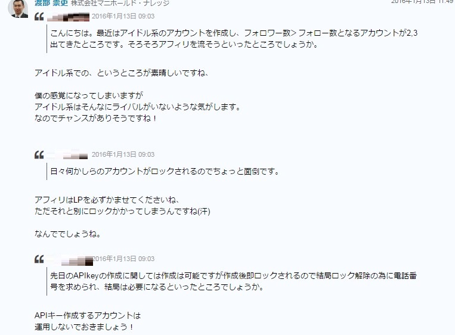Click the quote mark icon above the APIkey quote
Viewport: 455px width, 335px height.
(x=39, y=259)
